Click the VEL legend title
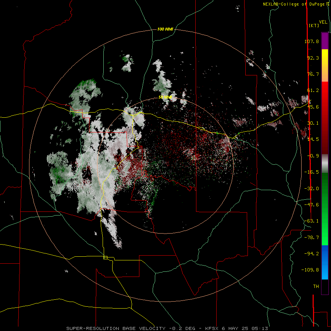The width and height of the screenshot is (331, 331). point(323,22)
